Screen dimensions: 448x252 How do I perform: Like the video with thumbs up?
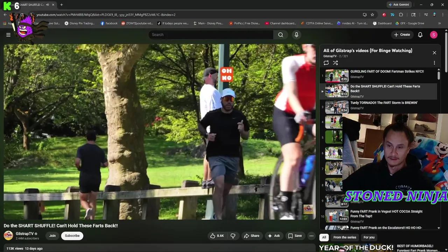click(x=217, y=236)
